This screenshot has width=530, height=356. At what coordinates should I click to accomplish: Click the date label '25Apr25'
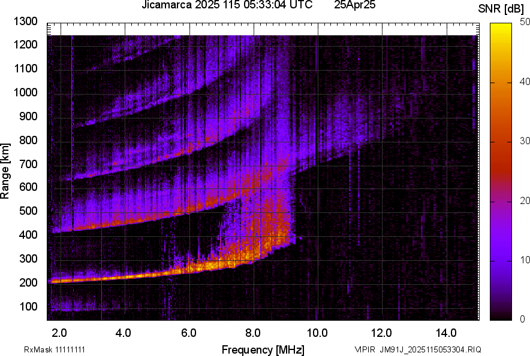(354, 5)
